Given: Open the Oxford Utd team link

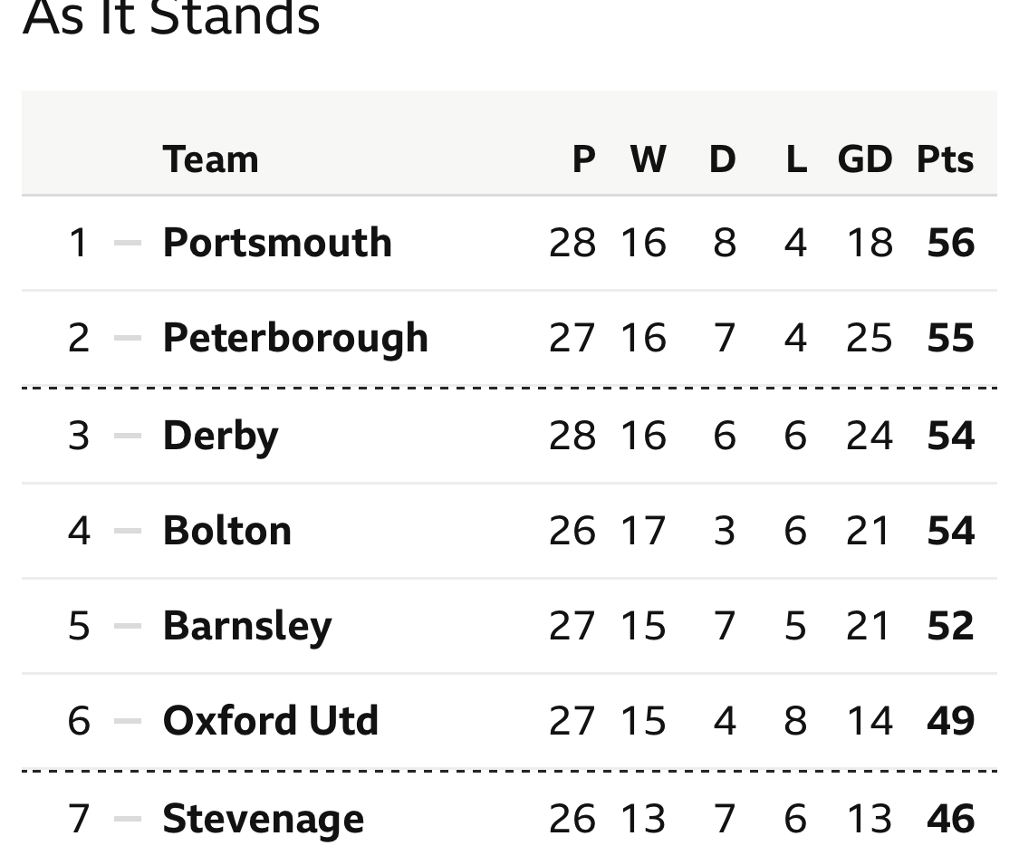Looking at the screenshot, I should (271, 721).
